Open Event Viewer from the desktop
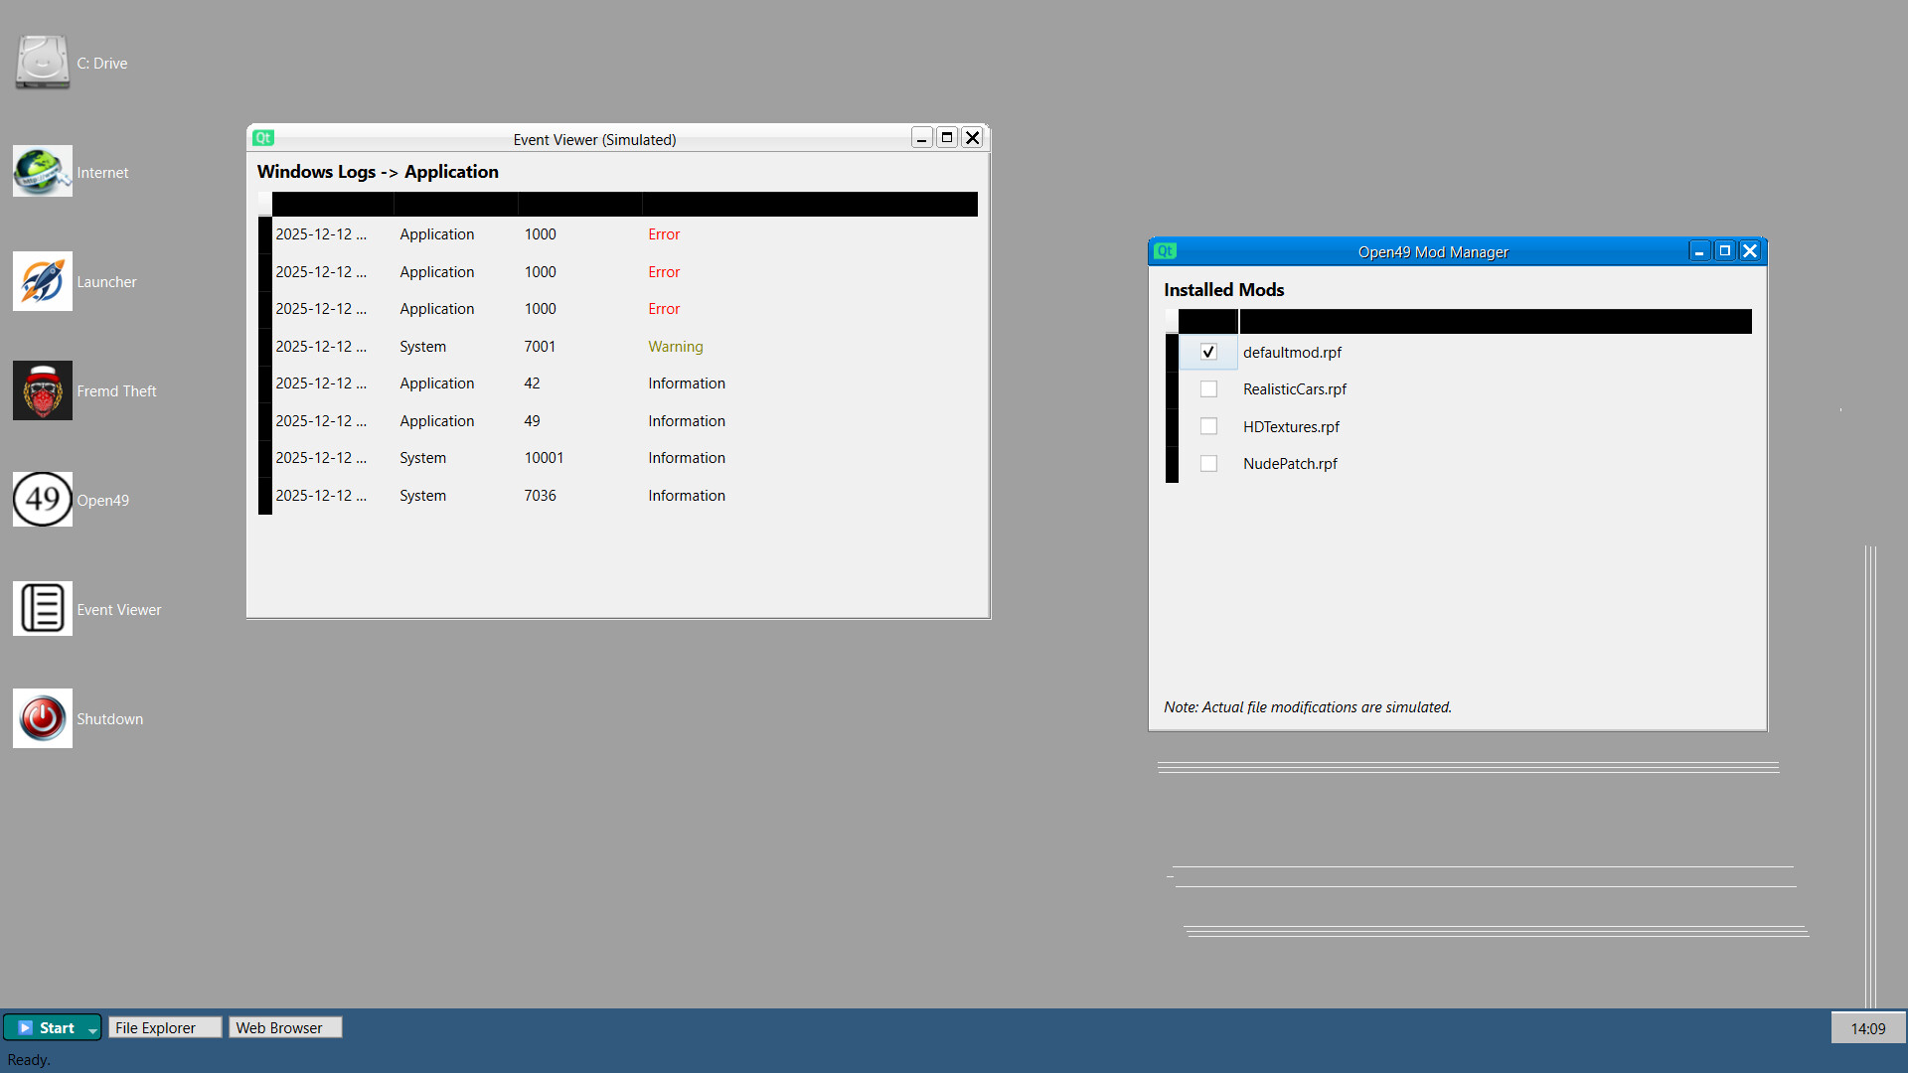This screenshot has height=1073, width=1908. tap(42, 608)
